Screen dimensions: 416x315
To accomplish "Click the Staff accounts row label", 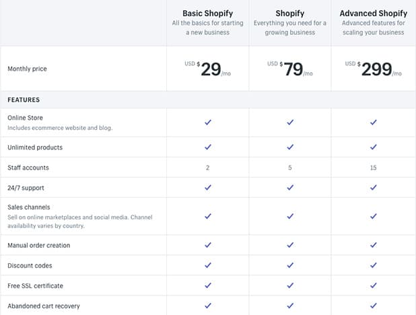I will click(28, 168).
